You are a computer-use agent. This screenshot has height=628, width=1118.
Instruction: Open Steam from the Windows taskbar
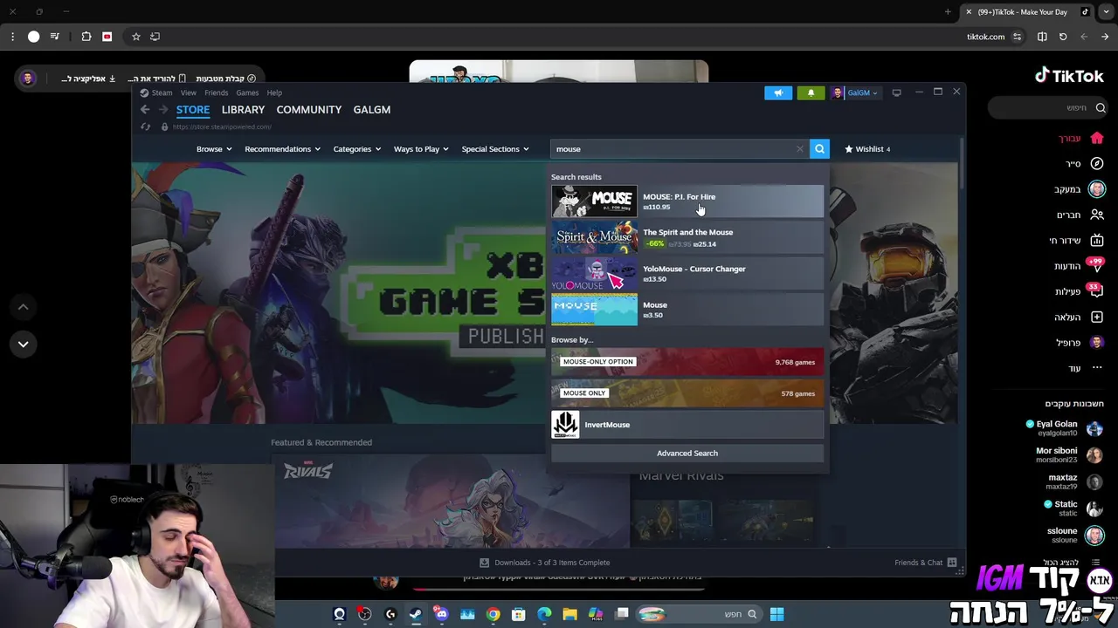(x=416, y=614)
